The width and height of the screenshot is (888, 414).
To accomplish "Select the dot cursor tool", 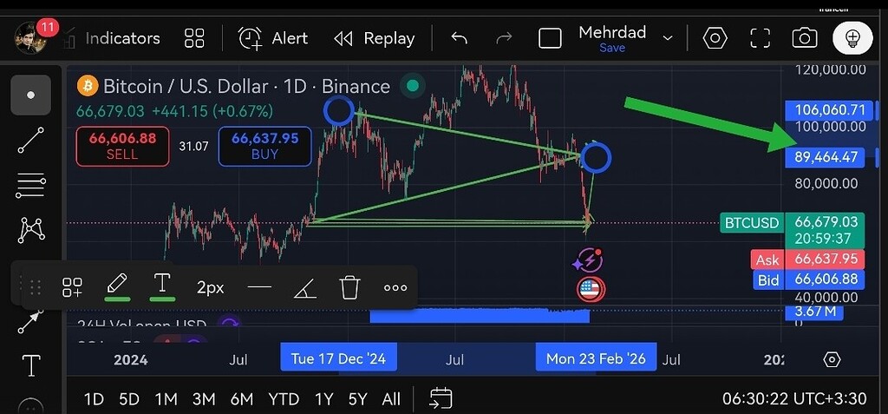I will (x=30, y=95).
